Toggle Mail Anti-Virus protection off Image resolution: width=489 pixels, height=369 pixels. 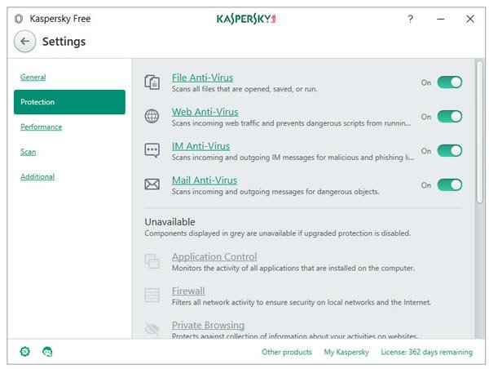click(x=449, y=184)
